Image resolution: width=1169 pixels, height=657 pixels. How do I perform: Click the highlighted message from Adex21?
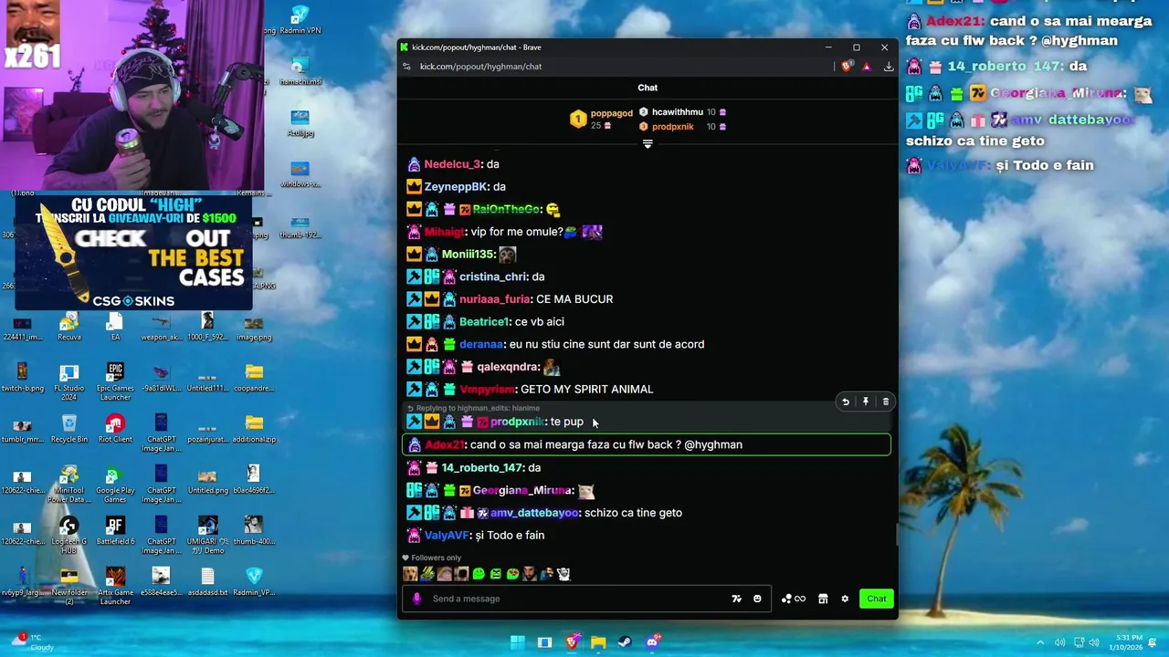pyautogui.click(x=646, y=444)
